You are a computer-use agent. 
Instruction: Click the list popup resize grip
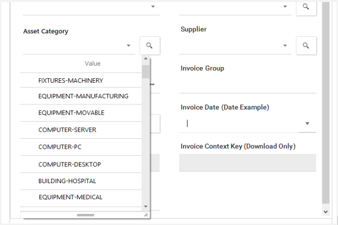coord(146,215)
